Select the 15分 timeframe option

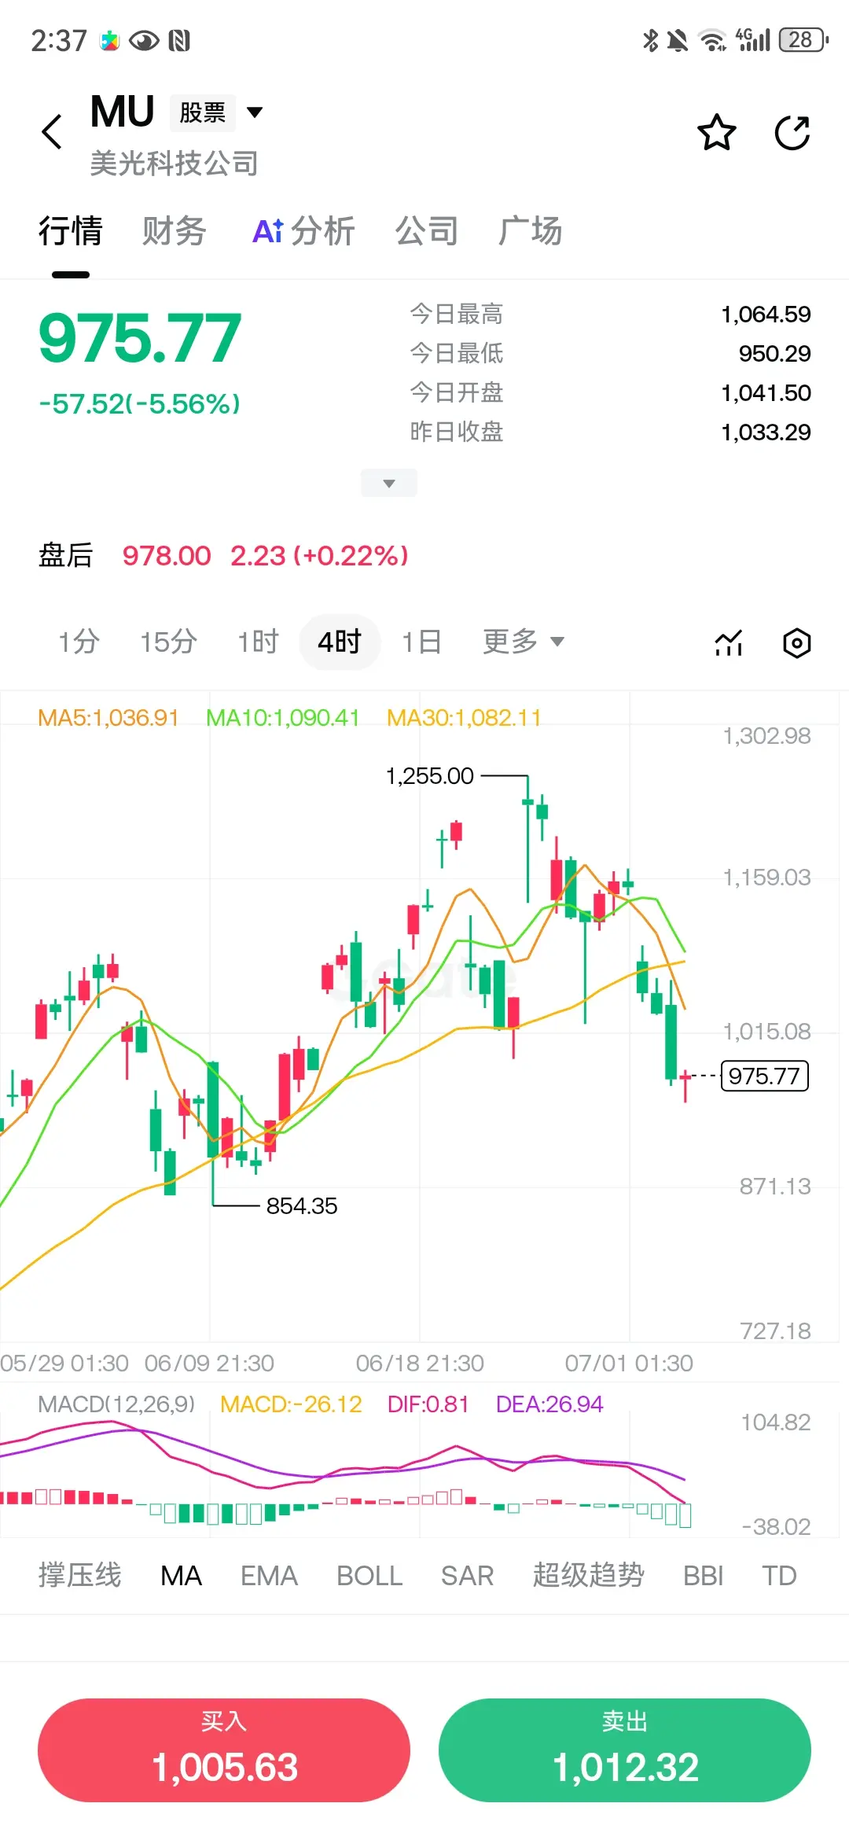(x=168, y=642)
